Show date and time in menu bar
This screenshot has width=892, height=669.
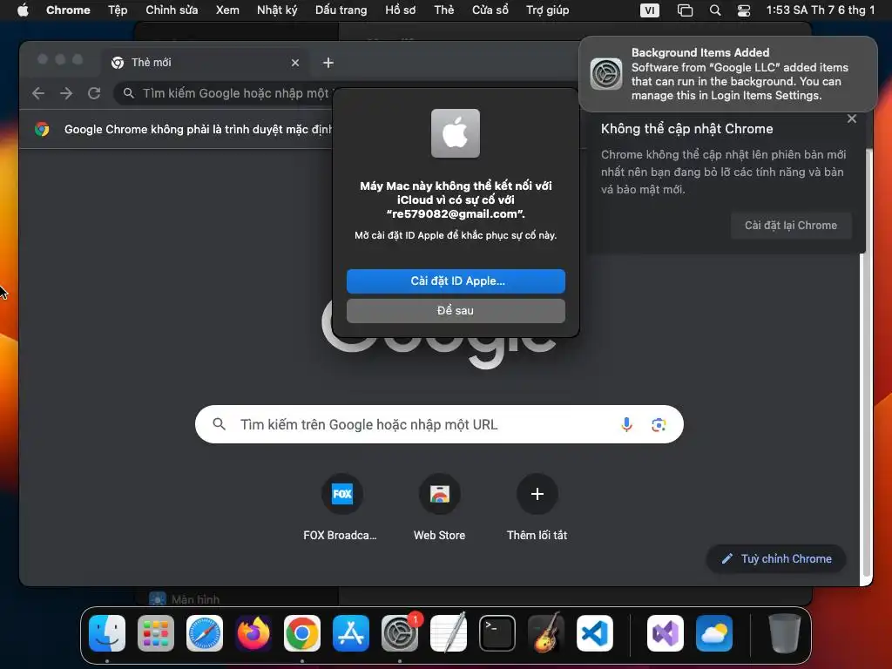pos(821,10)
